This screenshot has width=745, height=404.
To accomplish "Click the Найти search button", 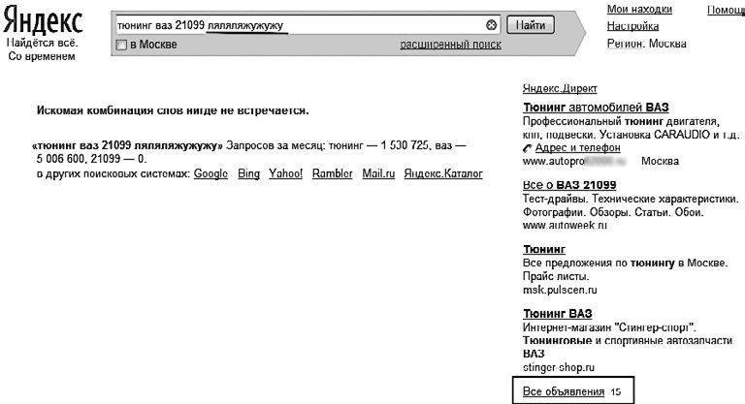I will [531, 24].
